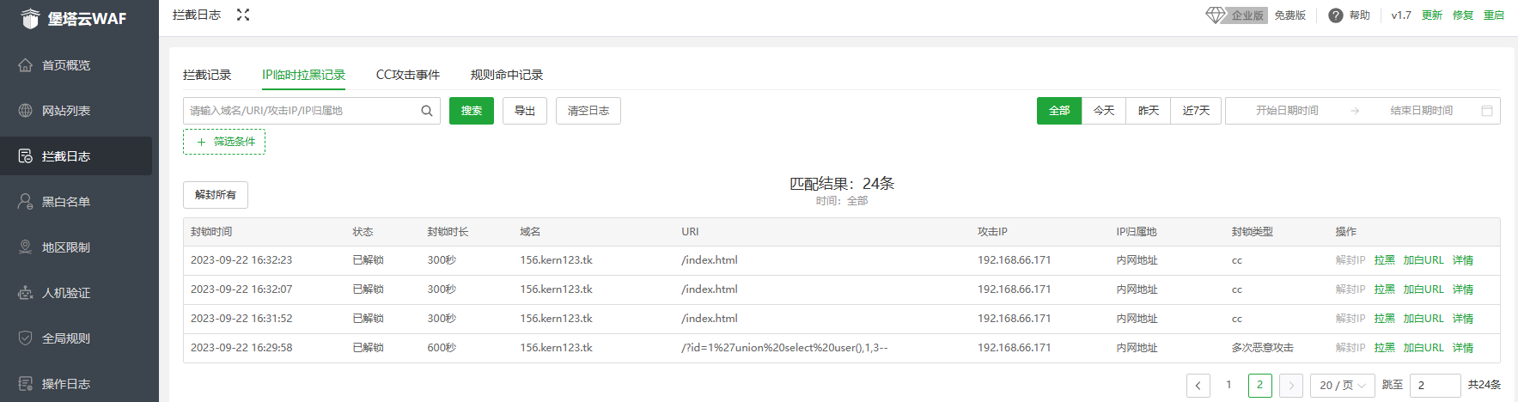Viewport: 1518px width, 402px height.
Task: Go to 网站列表 in the sidebar
Action: pyautogui.click(x=66, y=111)
